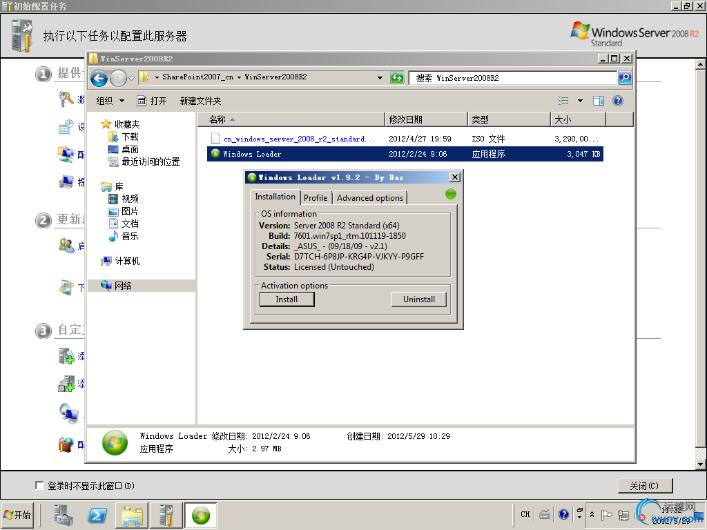Switch to Initial Configuration Tasks taskbar button
This screenshot has height=530, width=707.
(166, 516)
